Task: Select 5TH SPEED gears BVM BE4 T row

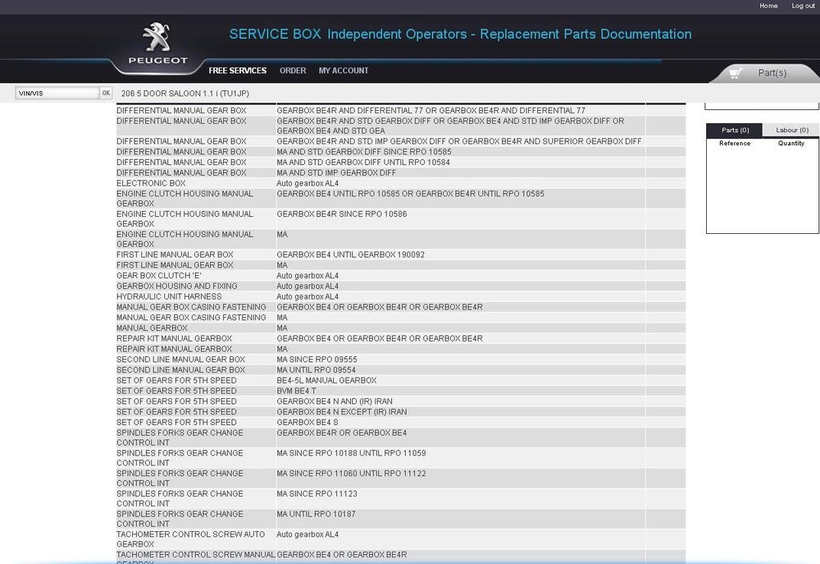Action: point(401,391)
